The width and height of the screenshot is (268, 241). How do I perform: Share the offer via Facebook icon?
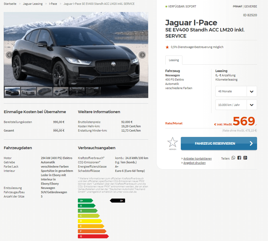(239, 158)
